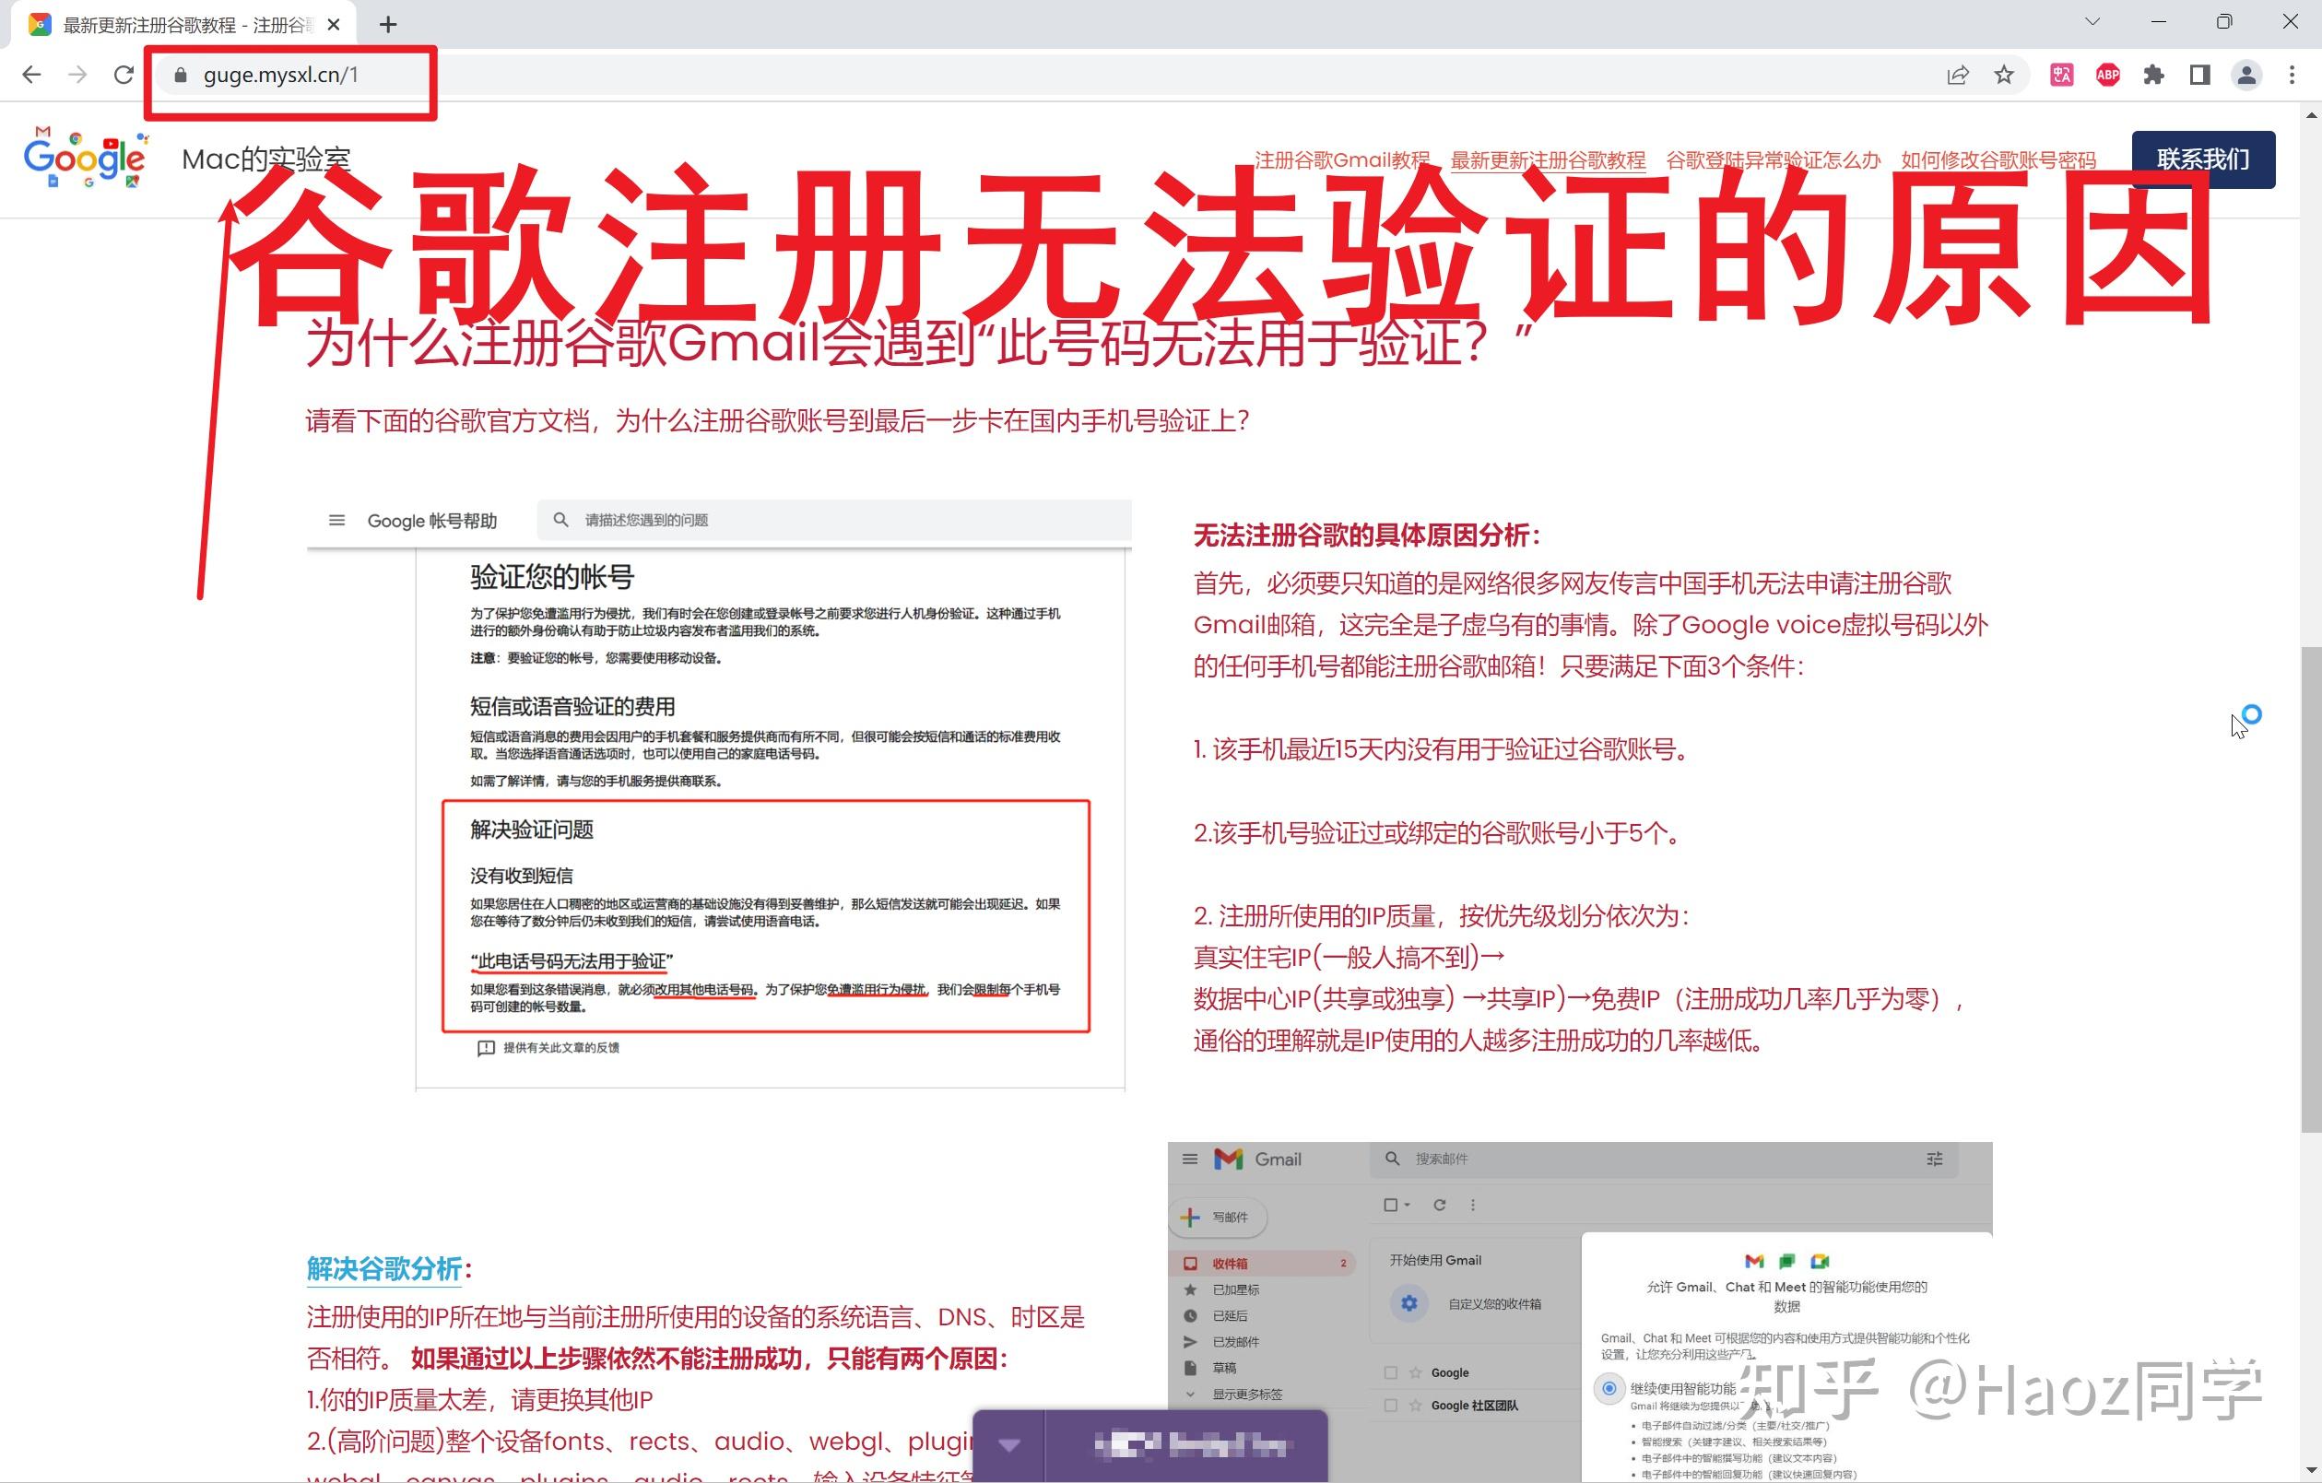Open the select-all dropdown arrow in Gmail
The image size is (2322, 1483).
(x=1407, y=1206)
